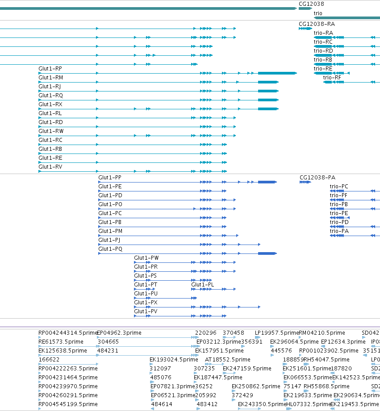
Task: Open the CG12038-PA protein
Action: click(317, 178)
